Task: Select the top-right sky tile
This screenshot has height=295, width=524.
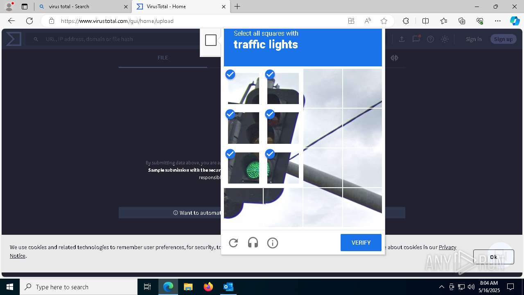Action: [362, 88]
